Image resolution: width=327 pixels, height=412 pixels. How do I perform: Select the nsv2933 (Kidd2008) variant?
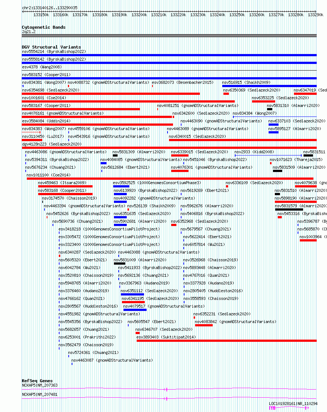[x=254, y=152]
